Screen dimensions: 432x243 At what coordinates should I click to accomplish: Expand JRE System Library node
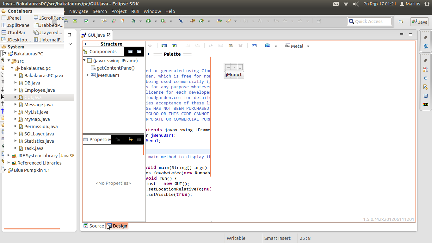9,155
